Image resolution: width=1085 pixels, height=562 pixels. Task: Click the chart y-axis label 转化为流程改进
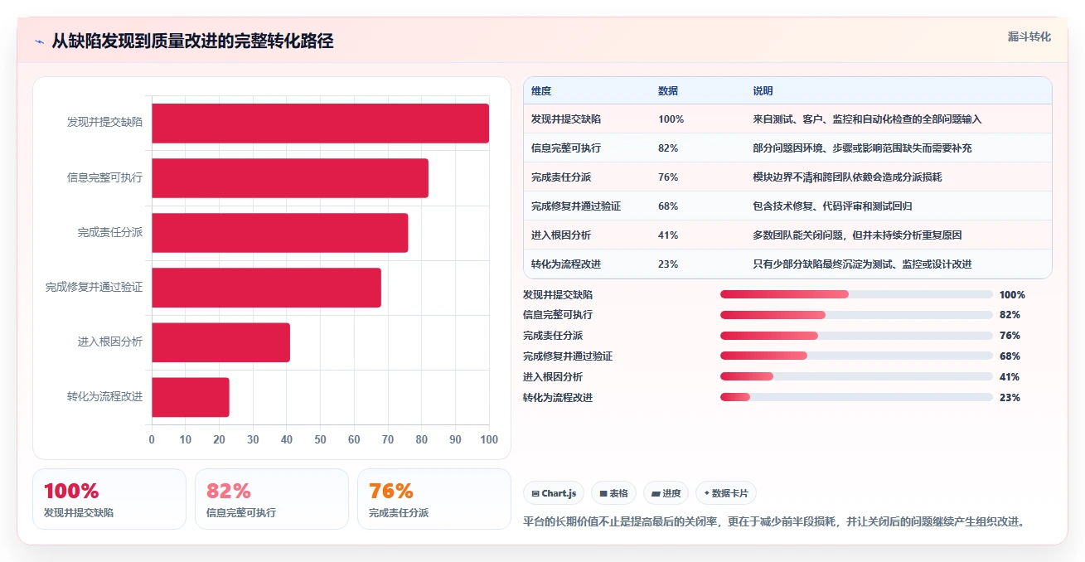(x=104, y=396)
